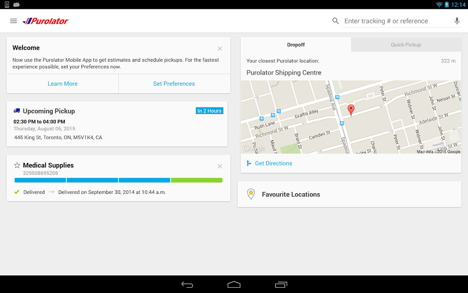
Task: Dismiss the Welcome card
Action: [220, 49]
